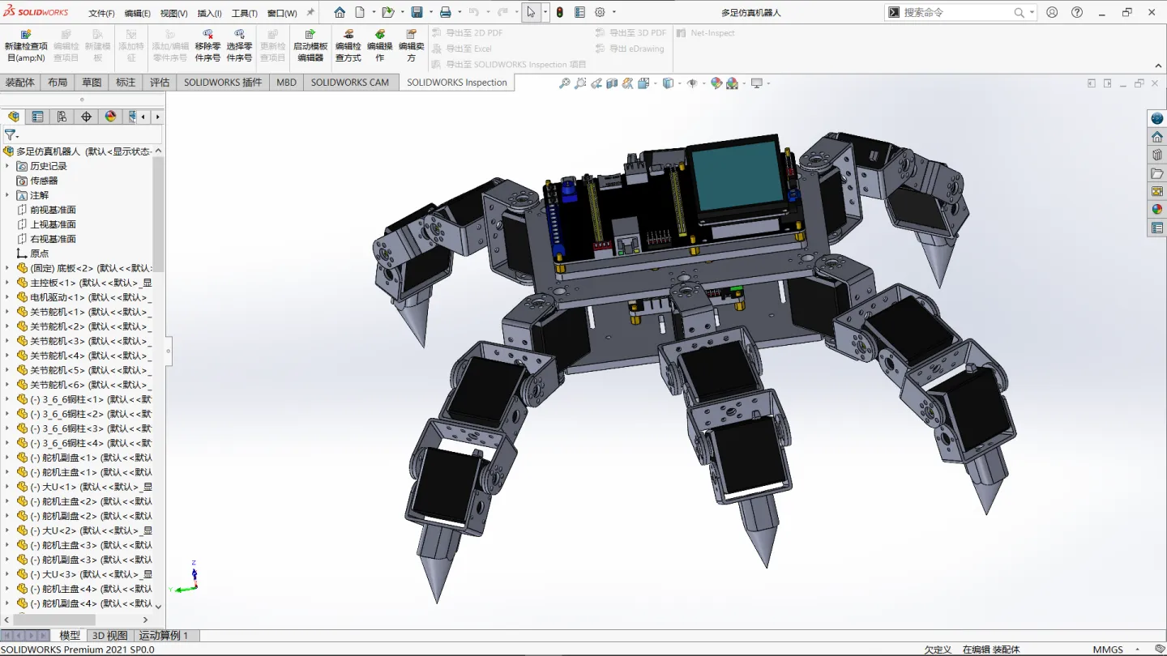Launch 启动模板编辑器

tap(310, 46)
